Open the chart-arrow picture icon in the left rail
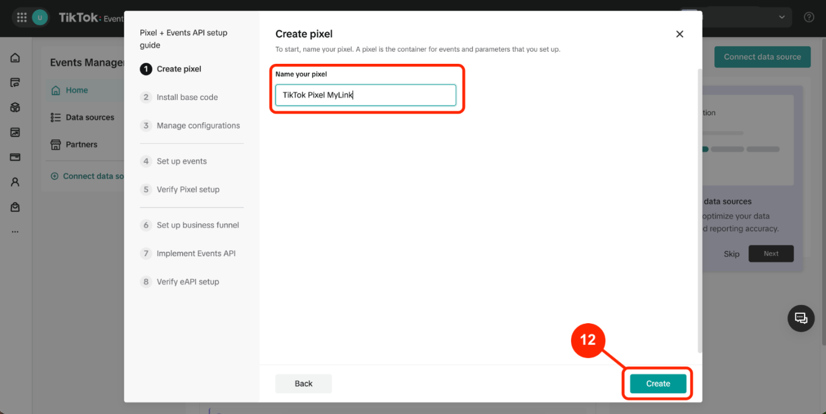Screen dimensions: 826x414 (x=15, y=132)
